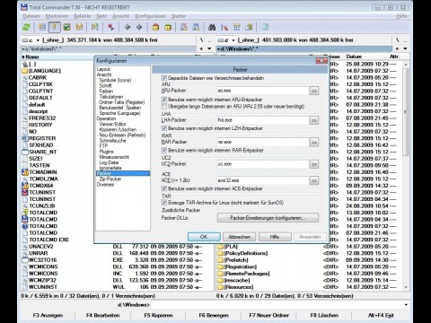Click the notepad icon in toolbar

265,27
